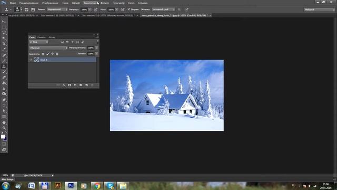337x190 pixels.
Task: Select the background color swatch
Action: coord(6,139)
